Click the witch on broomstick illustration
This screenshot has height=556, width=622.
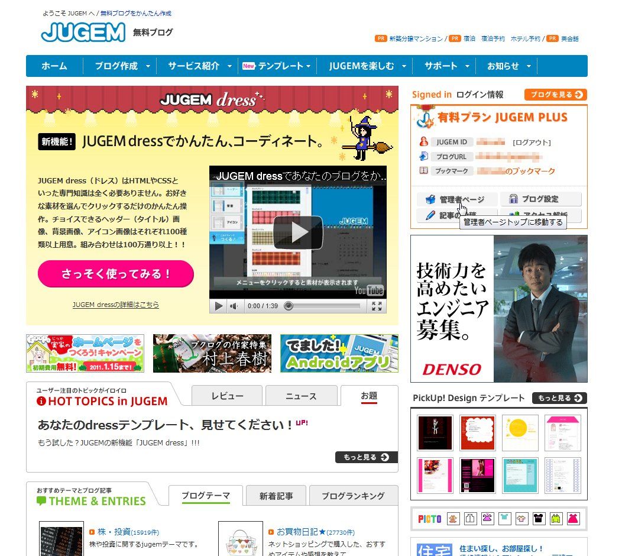367,138
